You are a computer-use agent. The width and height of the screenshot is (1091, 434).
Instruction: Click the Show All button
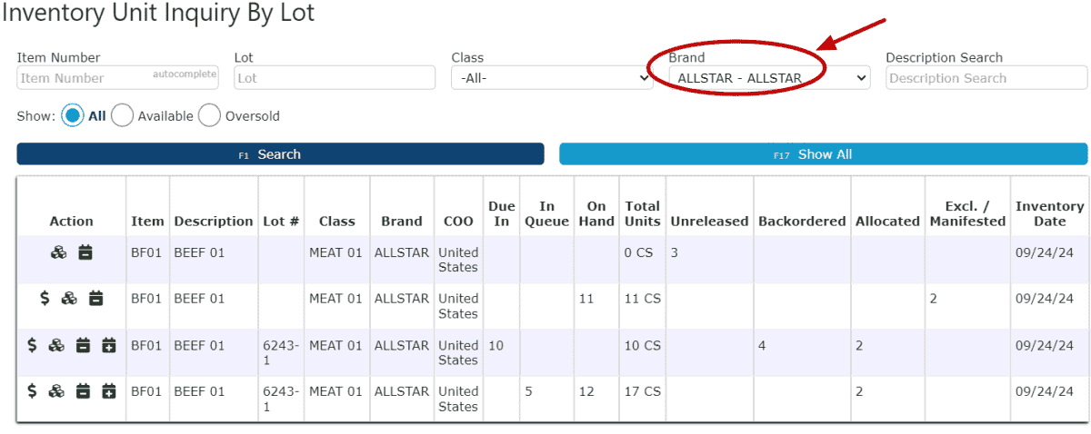[x=823, y=154]
